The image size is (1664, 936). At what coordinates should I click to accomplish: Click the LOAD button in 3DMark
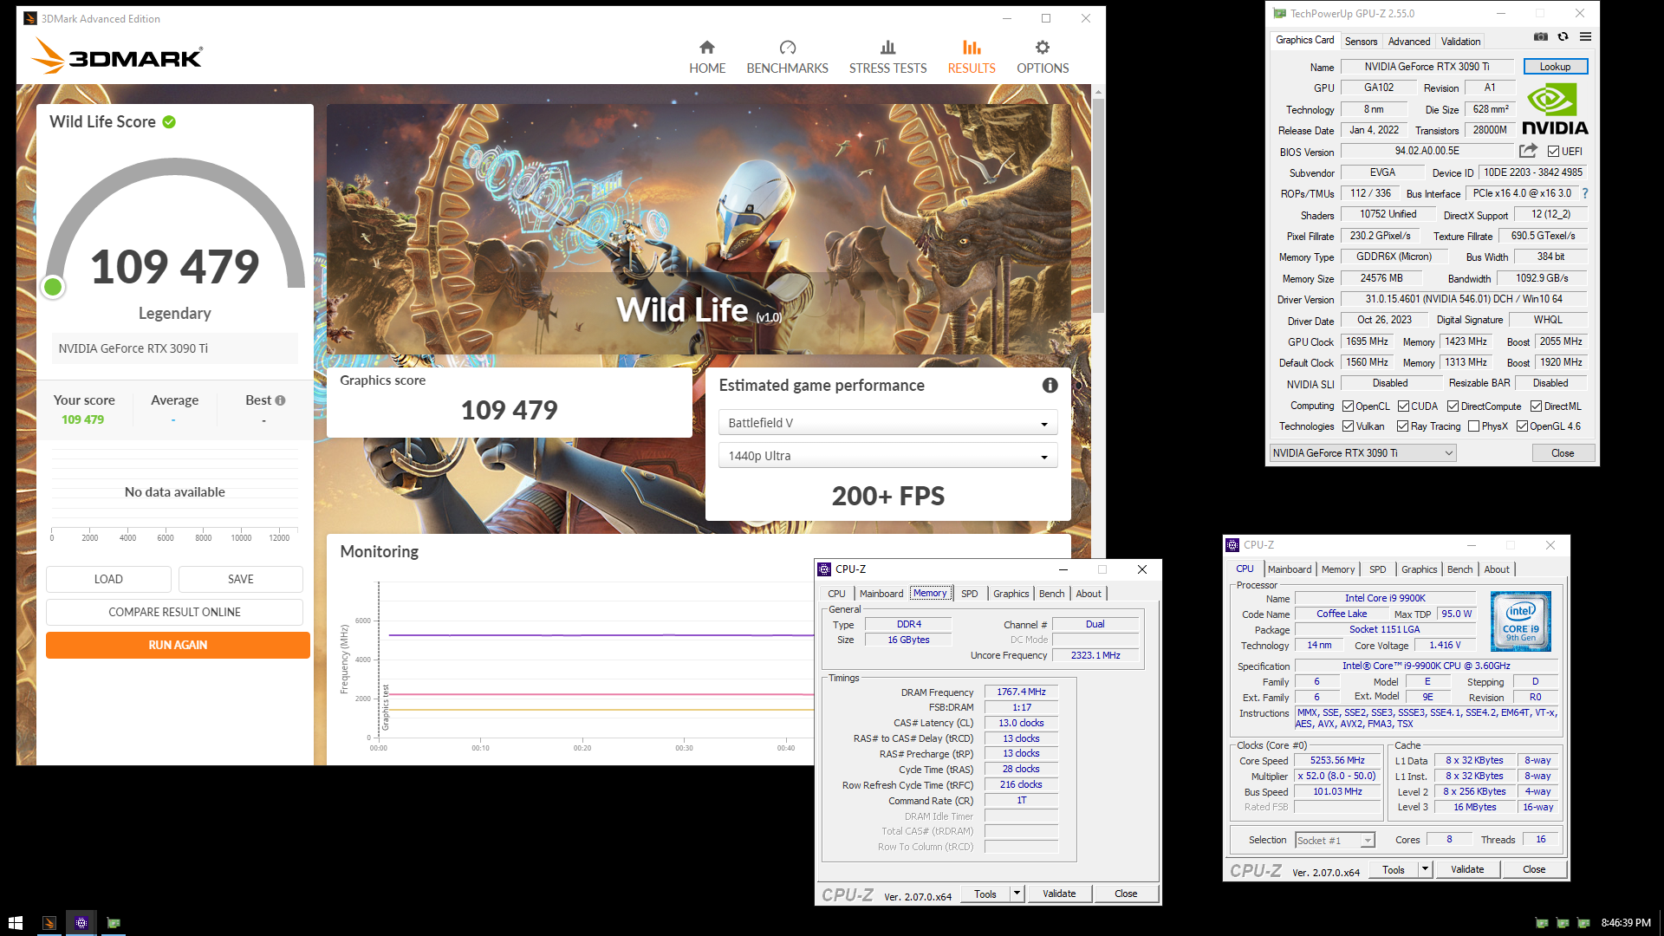pos(108,579)
